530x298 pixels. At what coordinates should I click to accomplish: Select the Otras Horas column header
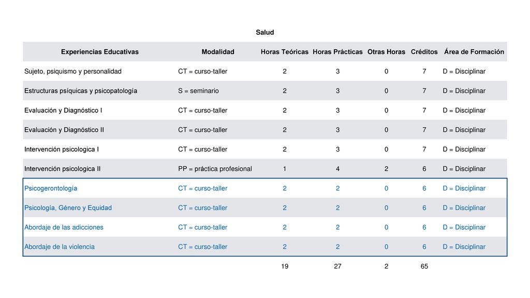coord(386,52)
